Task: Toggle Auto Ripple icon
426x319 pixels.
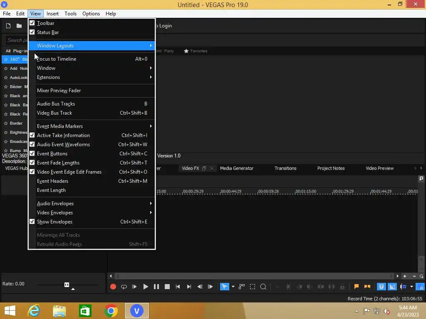Action: pos(403,287)
